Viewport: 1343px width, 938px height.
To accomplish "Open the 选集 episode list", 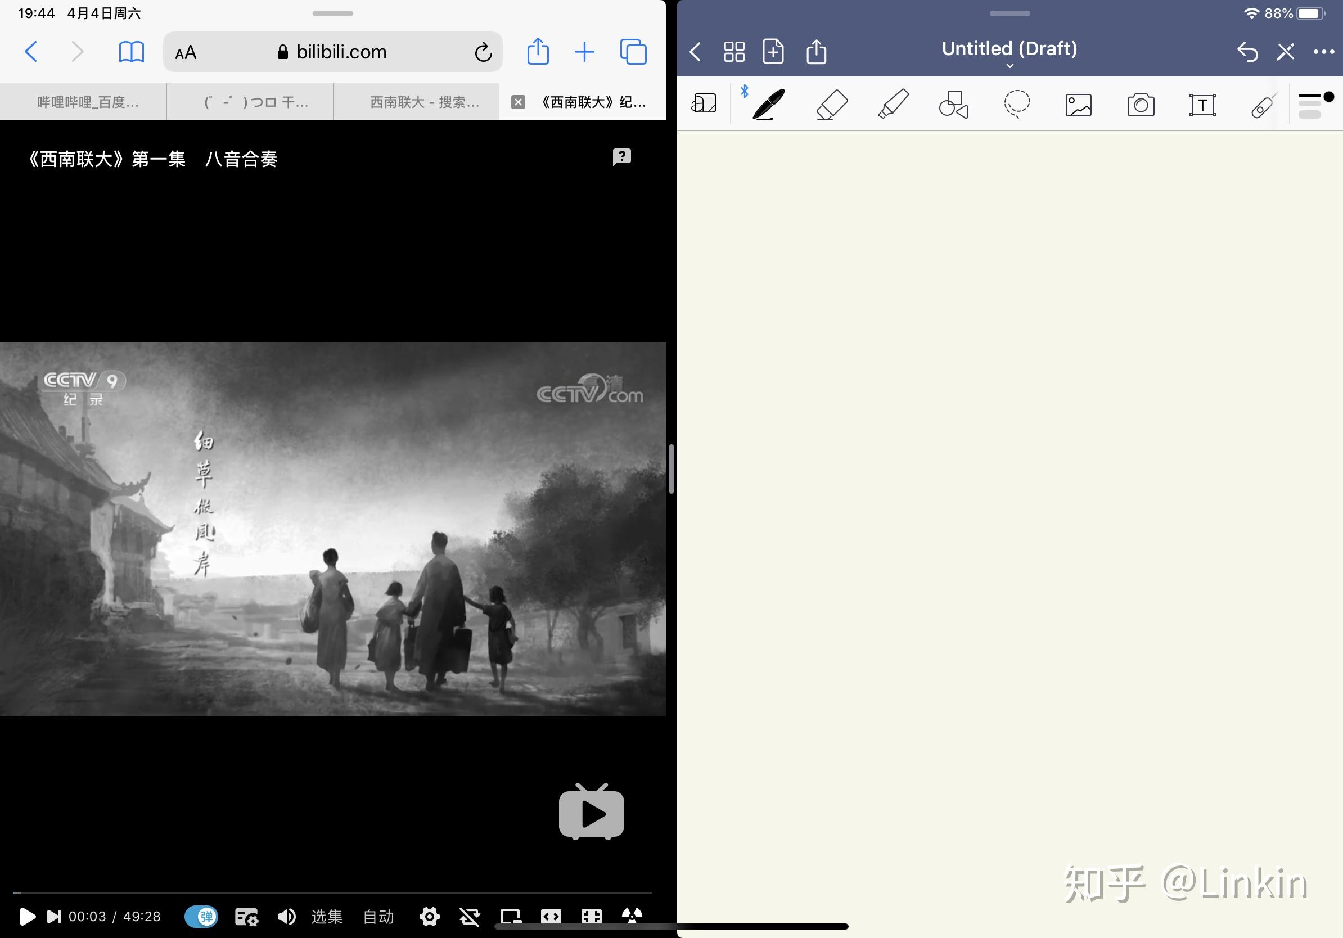I will click(326, 917).
